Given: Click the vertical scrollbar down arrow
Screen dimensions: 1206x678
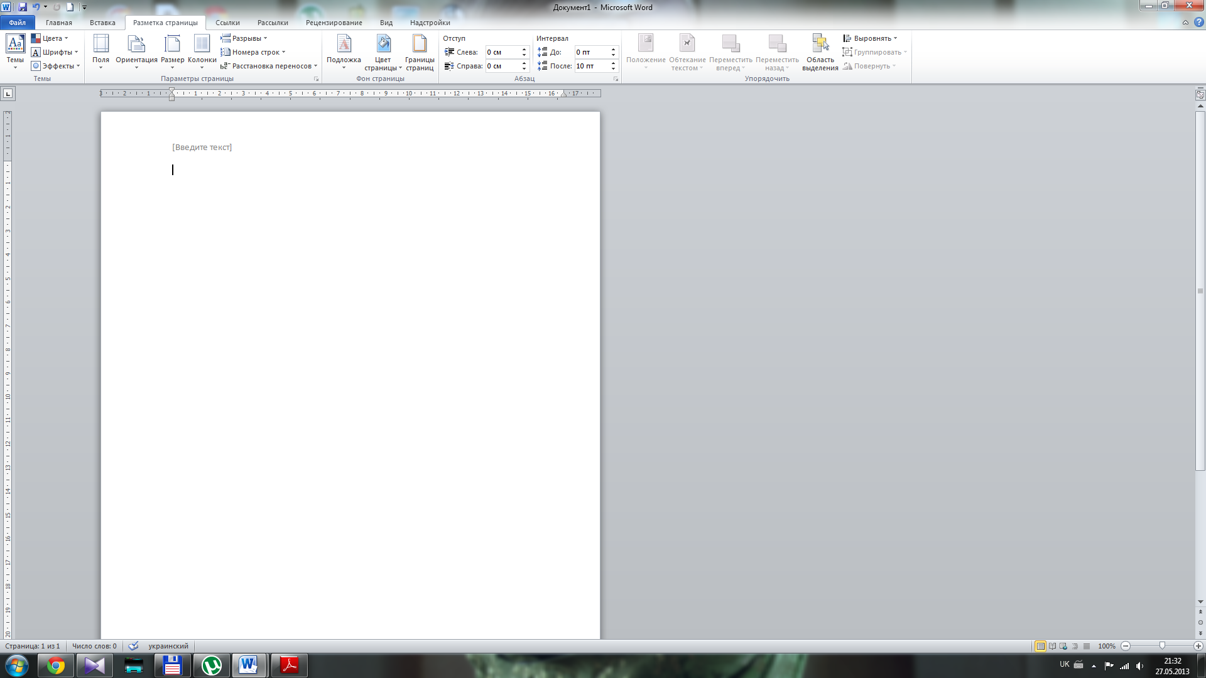Looking at the screenshot, I should tap(1200, 602).
